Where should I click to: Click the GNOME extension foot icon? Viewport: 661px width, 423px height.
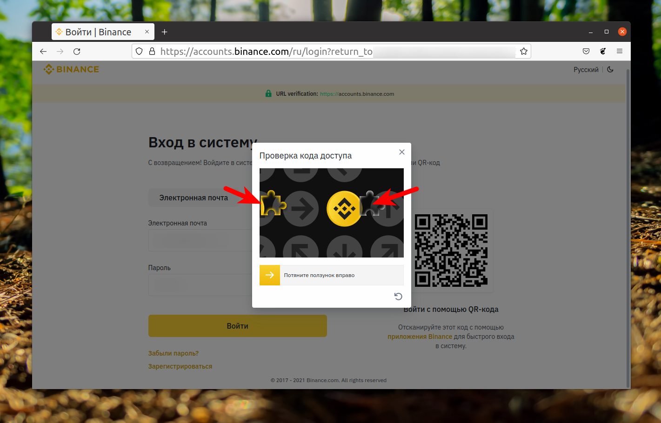pyautogui.click(x=603, y=51)
